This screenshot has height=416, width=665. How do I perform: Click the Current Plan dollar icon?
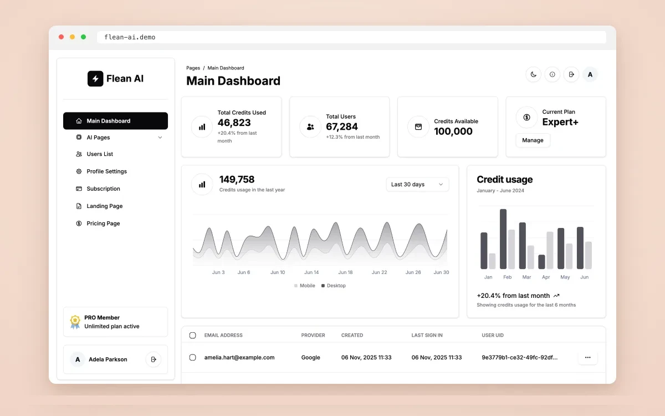click(526, 117)
